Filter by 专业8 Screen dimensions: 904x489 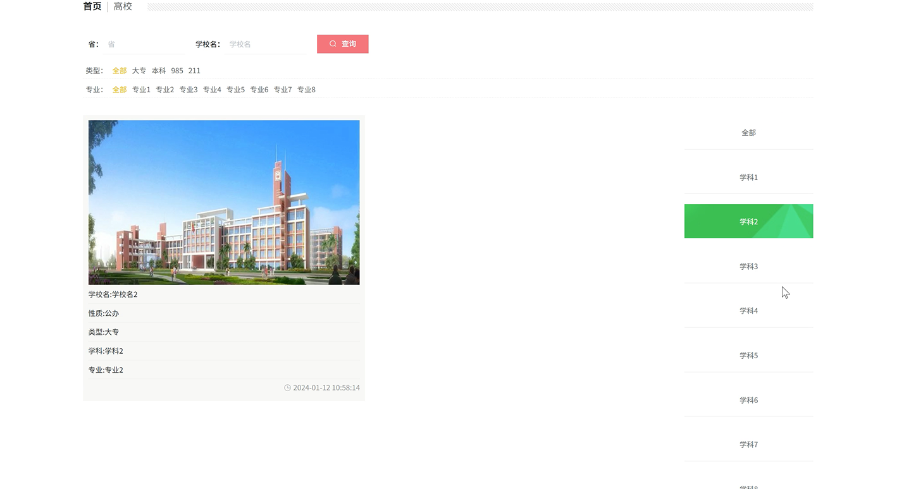pyautogui.click(x=307, y=90)
